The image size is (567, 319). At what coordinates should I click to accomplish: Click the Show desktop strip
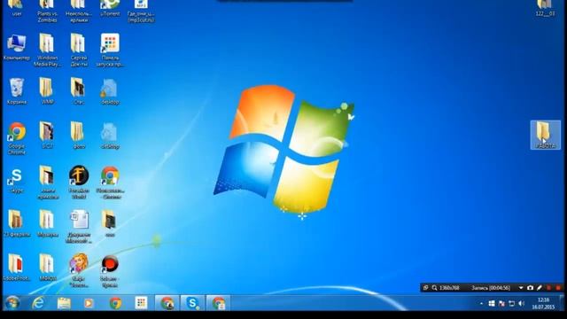click(562, 303)
